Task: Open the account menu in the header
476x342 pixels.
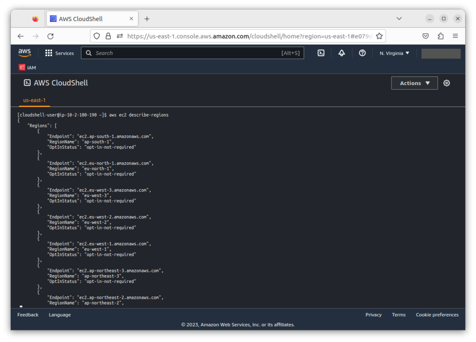Action: coord(441,53)
